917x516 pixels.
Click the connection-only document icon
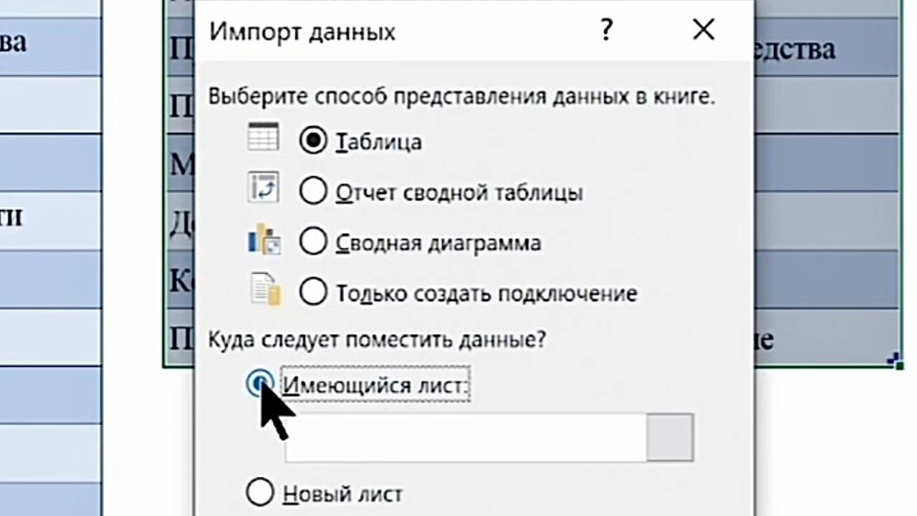(x=266, y=290)
